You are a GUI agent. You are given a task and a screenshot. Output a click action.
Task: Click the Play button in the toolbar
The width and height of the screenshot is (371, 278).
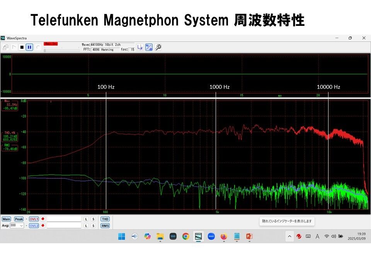pyautogui.click(x=14, y=47)
